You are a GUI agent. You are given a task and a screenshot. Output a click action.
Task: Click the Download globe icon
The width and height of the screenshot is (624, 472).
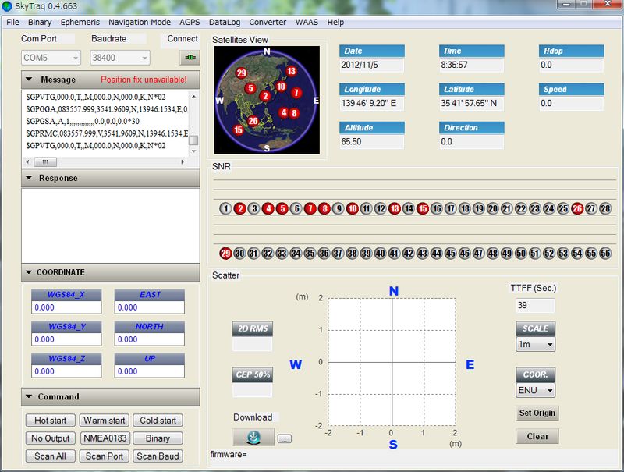tap(253, 438)
